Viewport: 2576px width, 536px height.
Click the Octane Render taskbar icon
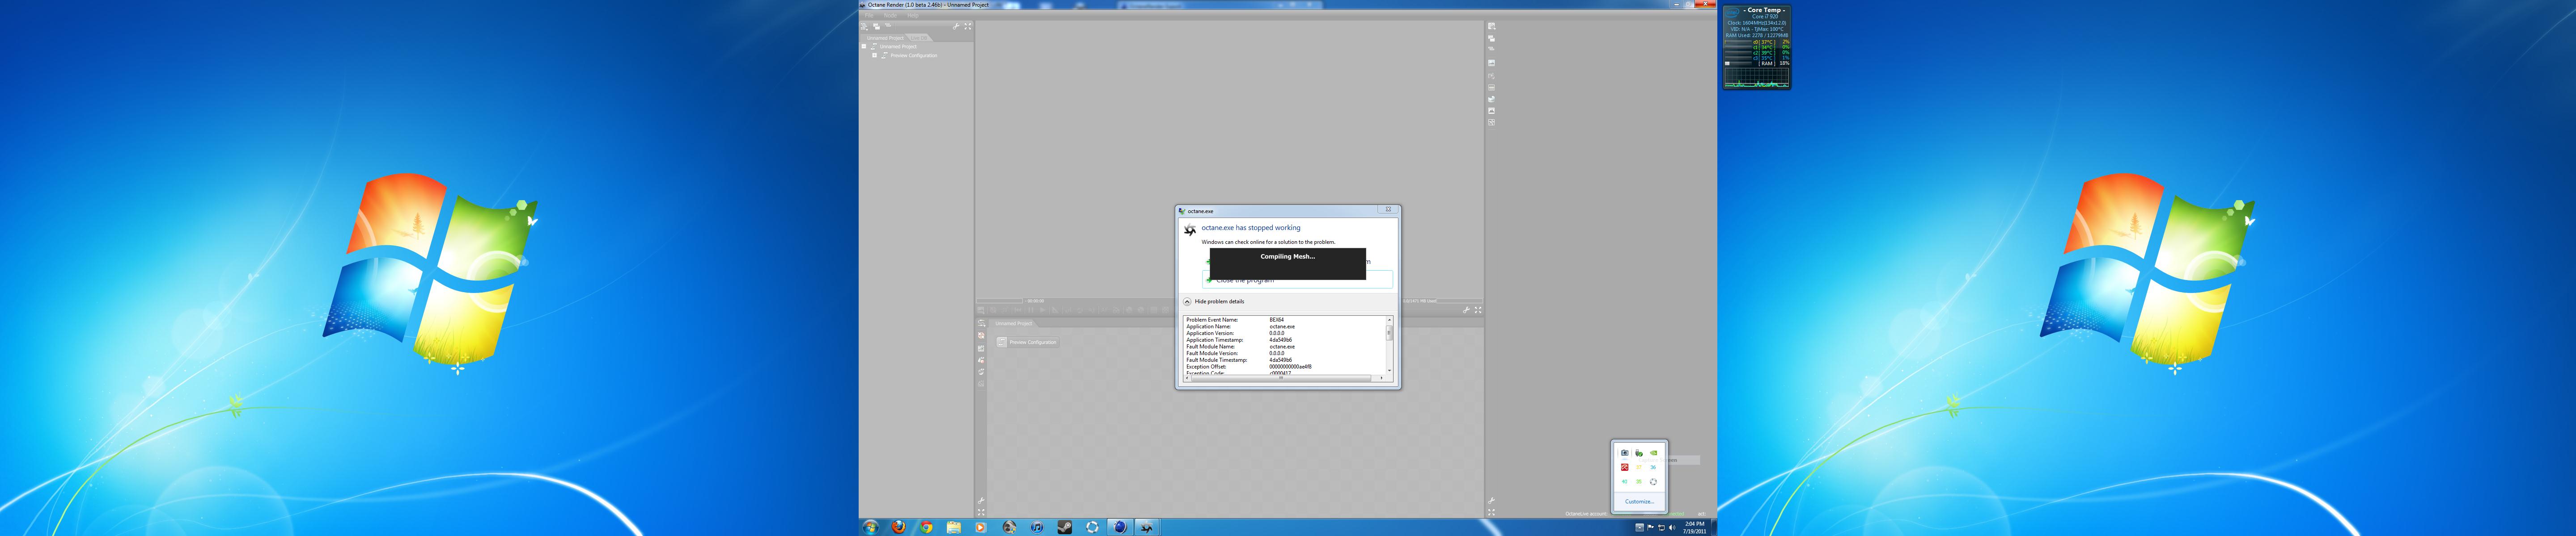tap(1147, 527)
